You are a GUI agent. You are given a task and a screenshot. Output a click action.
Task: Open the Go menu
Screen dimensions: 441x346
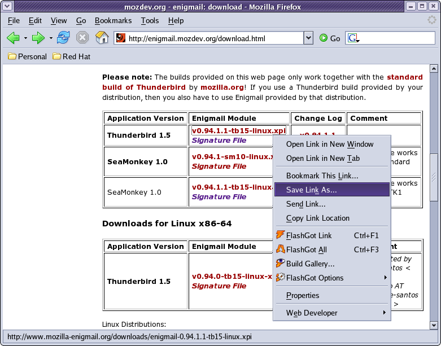coord(81,20)
